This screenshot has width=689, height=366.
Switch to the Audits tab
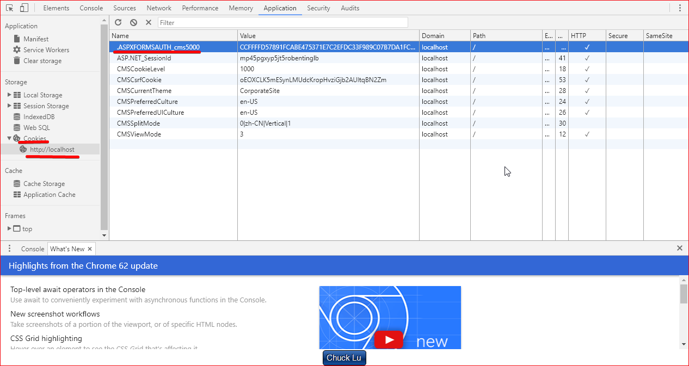click(x=350, y=8)
